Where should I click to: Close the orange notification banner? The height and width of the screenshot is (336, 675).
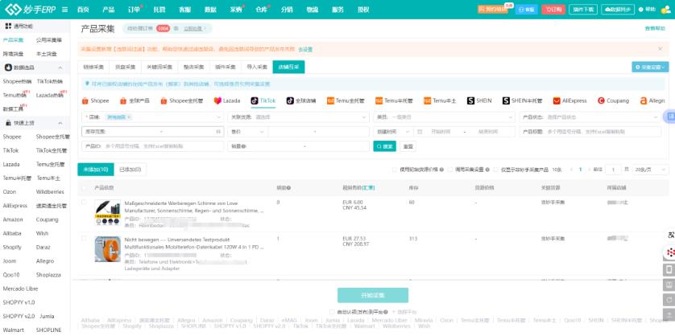[x=662, y=49]
